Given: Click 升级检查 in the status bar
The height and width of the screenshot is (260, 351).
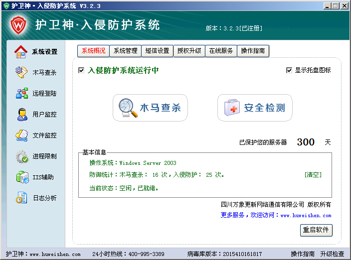Looking at the screenshot, I should (x=332, y=254).
